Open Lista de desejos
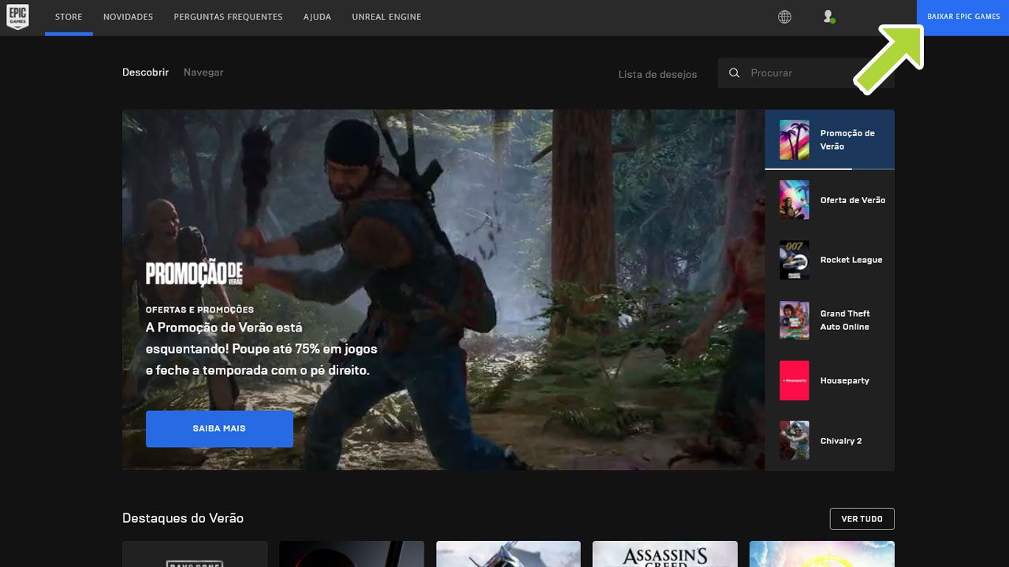The image size is (1009, 567). click(x=657, y=74)
